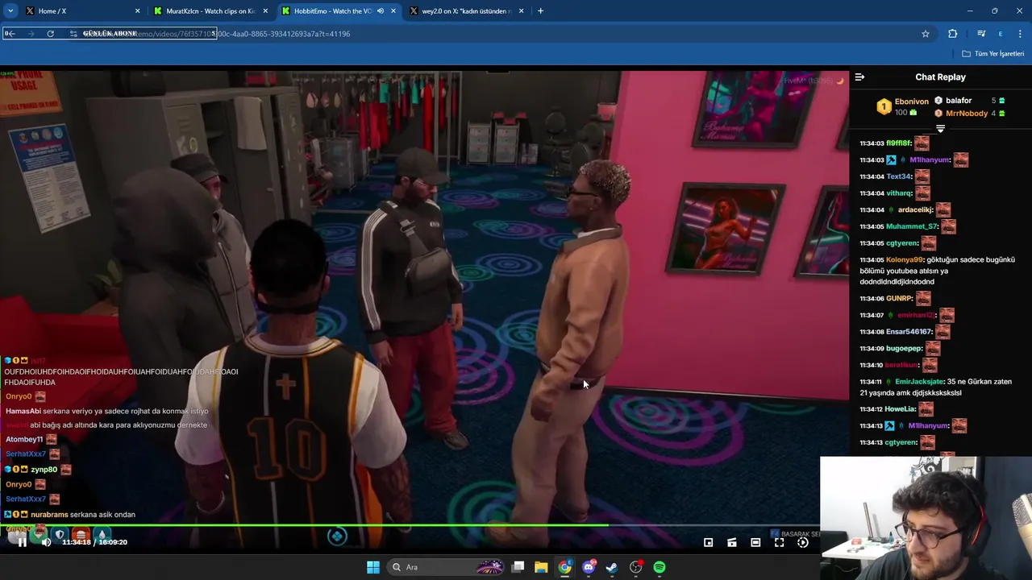Open Kolonya99's username in chat replay
This screenshot has height=580, width=1032.
point(905,260)
